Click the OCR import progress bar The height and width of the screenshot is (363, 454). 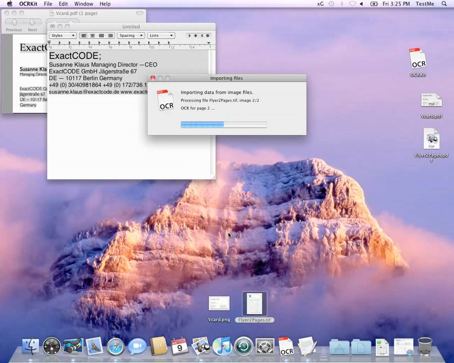[223, 125]
